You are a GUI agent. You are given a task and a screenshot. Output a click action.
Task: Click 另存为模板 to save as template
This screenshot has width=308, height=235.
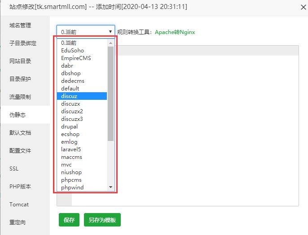click(102, 220)
